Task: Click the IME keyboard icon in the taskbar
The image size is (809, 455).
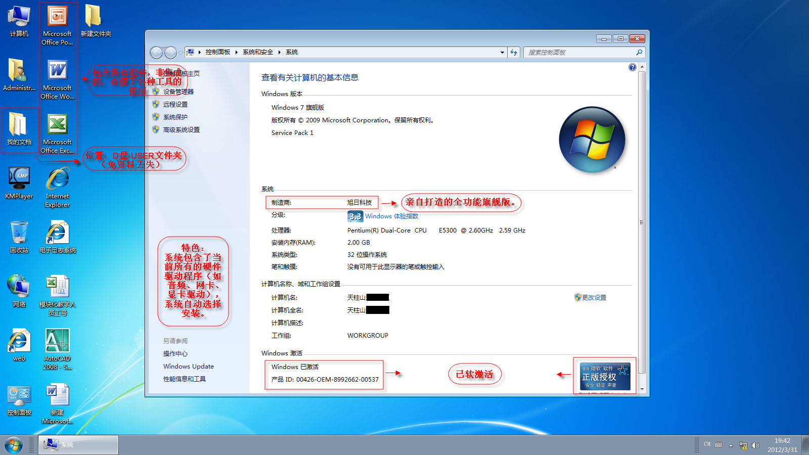Action: pyautogui.click(x=718, y=445)
